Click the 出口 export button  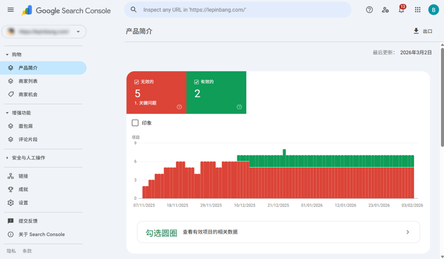point(423,31)
